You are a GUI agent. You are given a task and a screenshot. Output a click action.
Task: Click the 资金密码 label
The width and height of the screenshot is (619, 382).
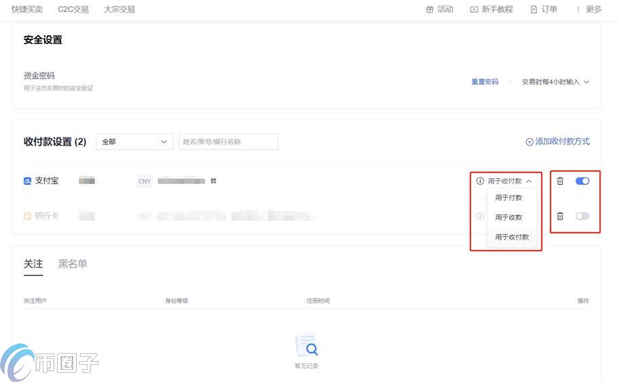39,76
